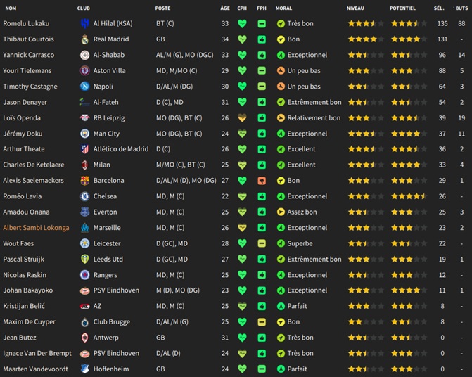Screen dimensions: 472x377
Task: Click the Al Hilal club logo
Action: click(85, 23)
